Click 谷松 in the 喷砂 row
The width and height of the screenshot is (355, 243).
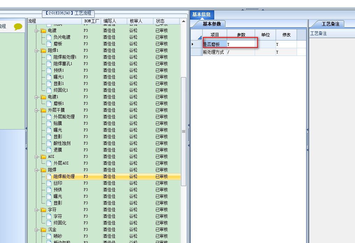point(133,236)
